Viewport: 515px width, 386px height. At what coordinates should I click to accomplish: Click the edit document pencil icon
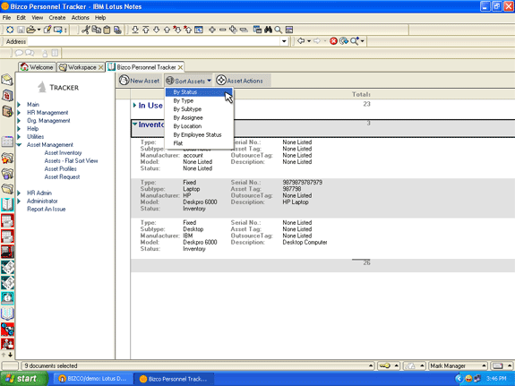click(47, 30)
